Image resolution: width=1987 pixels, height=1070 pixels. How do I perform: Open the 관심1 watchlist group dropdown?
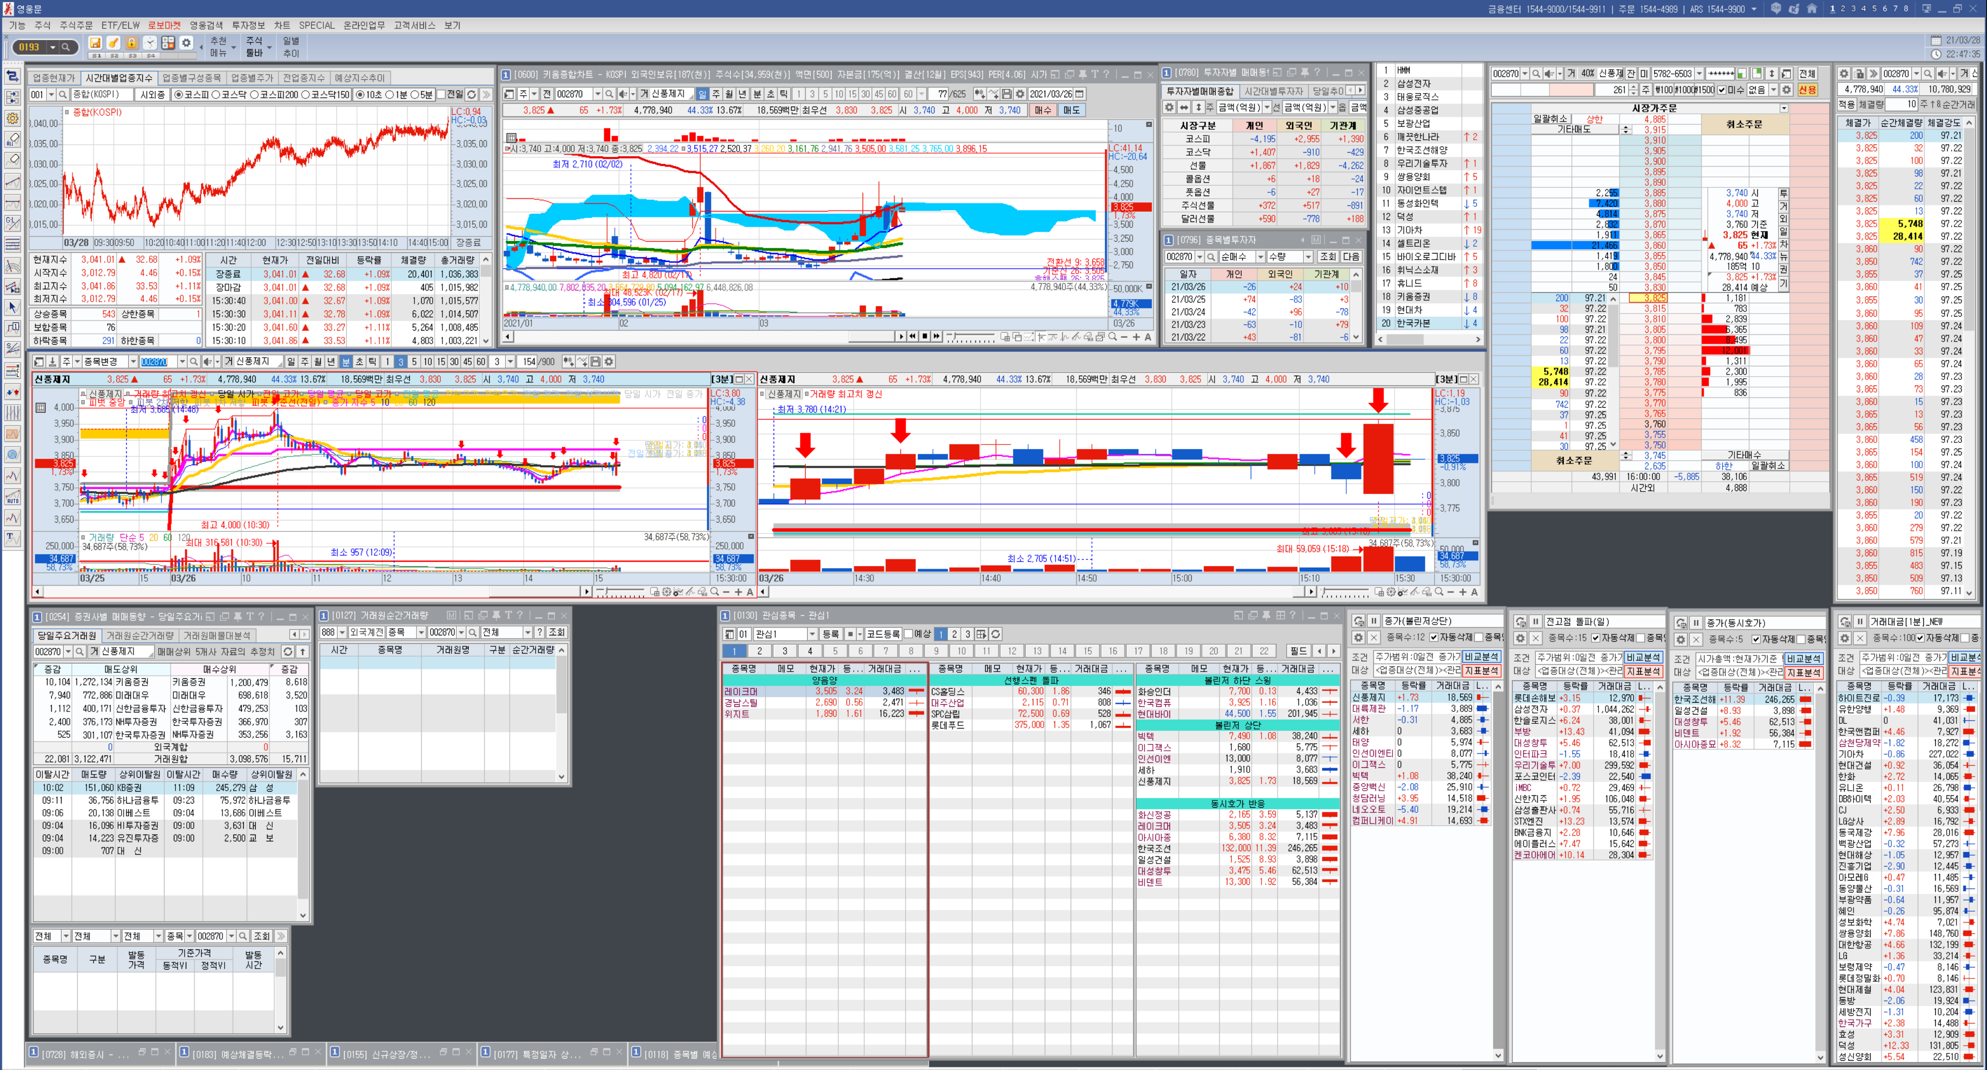[811, 634]
